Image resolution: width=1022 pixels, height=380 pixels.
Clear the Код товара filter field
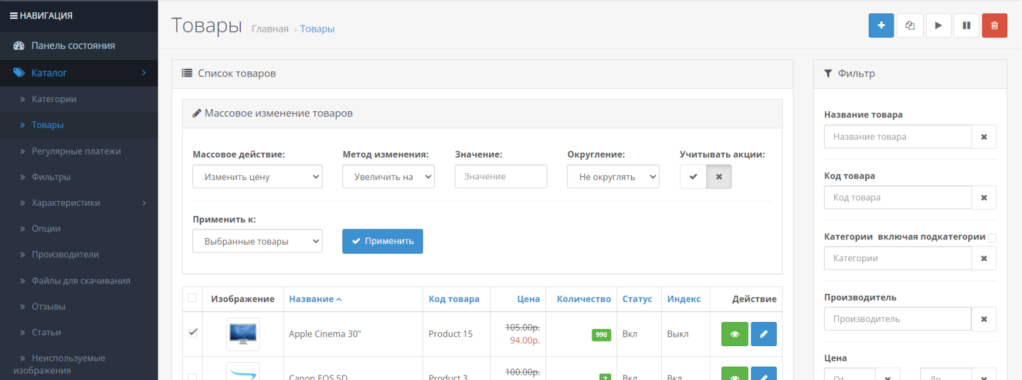pyautogui.click(x=984, y=197)
